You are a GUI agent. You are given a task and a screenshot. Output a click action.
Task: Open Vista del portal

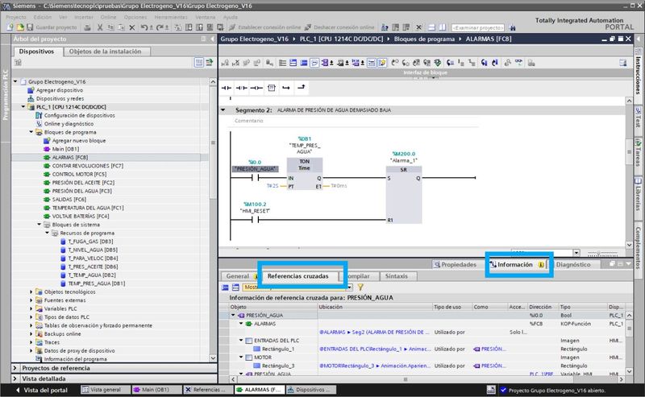point(41,390)
